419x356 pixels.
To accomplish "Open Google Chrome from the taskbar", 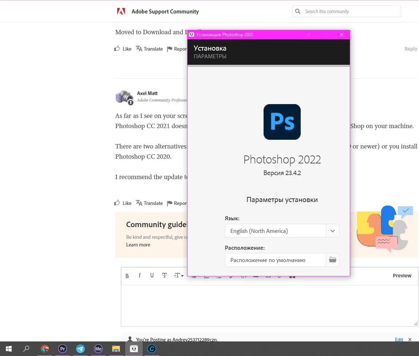I will click(x=45, y=348).
